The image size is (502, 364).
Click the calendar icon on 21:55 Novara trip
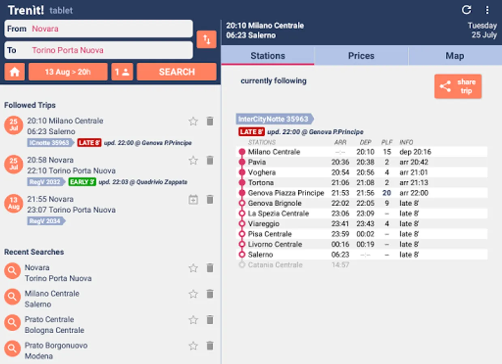tap(193, 199)
